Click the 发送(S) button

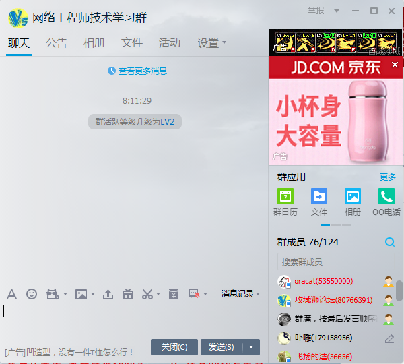(x=222, y=347)
